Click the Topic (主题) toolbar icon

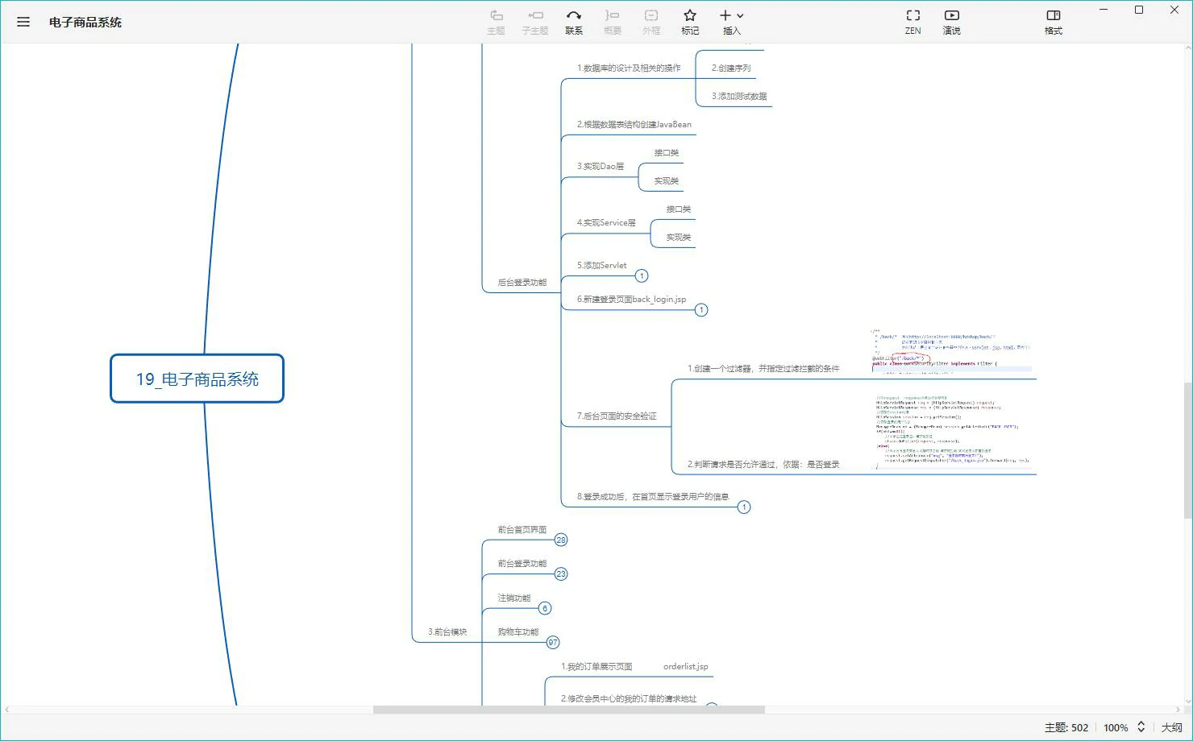click(496, 22)
